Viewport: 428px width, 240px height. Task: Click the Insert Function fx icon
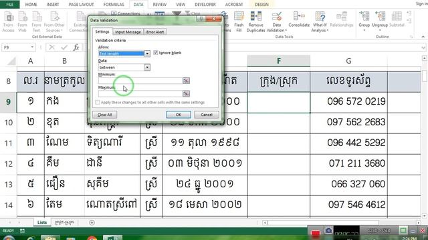coord(76,47)
